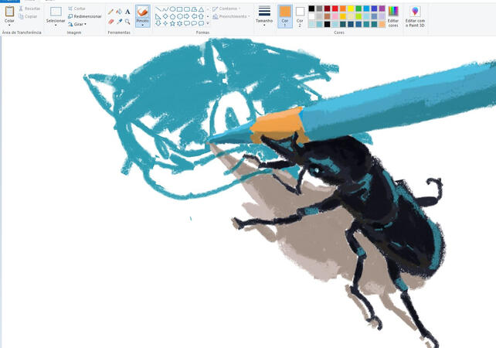Open the Tamanho size dropdown
496x348 pixels.
point(264,25)
